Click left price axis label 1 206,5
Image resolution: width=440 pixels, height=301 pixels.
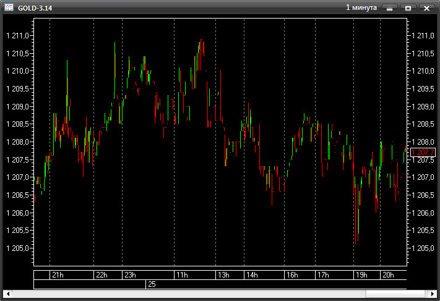[x=18, y=195]
